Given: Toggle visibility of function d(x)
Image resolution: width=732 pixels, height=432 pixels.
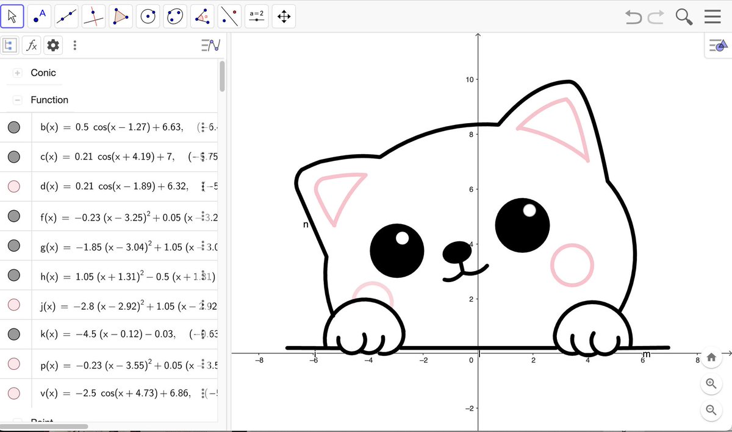Looking at the screenshot, I should (x=14, y=186).
